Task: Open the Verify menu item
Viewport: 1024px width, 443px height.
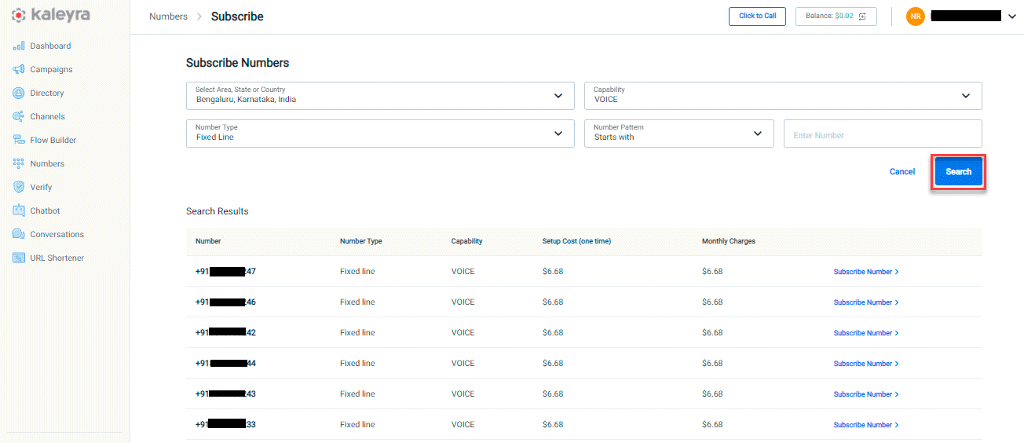Action: click(x=41, y=187)
